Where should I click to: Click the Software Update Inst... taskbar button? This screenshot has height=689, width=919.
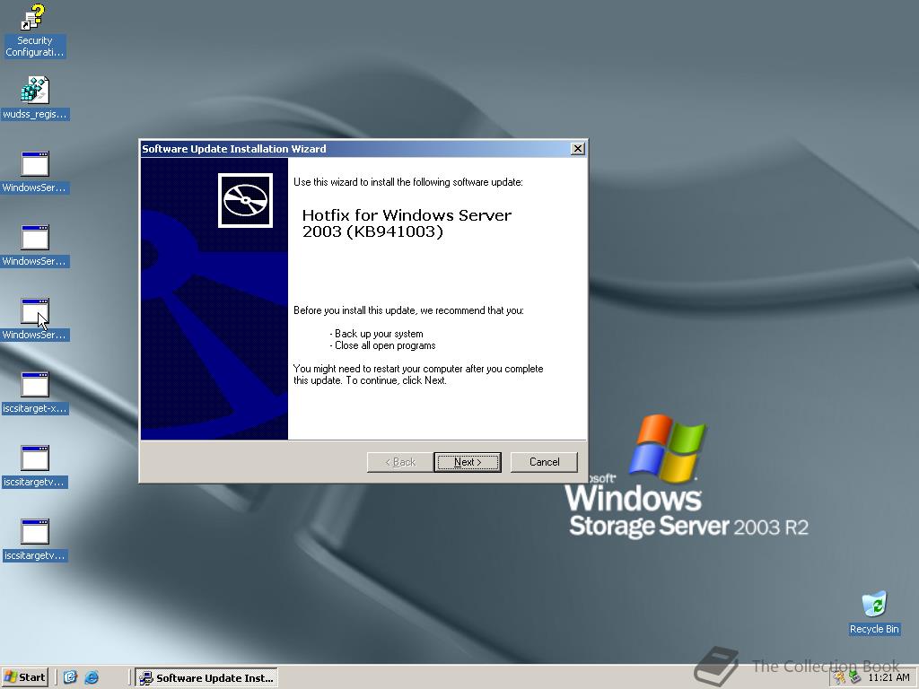(206, 678)
